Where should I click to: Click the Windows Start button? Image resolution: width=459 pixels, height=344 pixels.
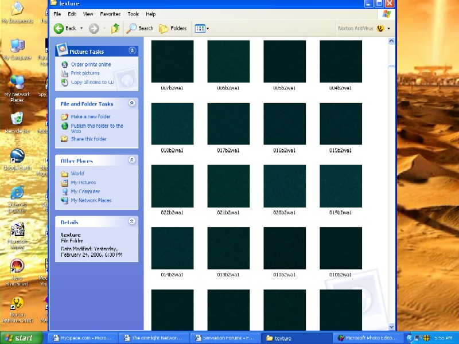pos(21,338)
